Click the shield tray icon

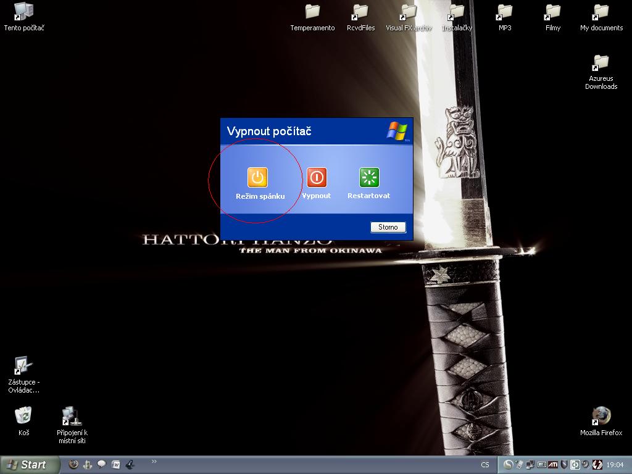point(564,465)
